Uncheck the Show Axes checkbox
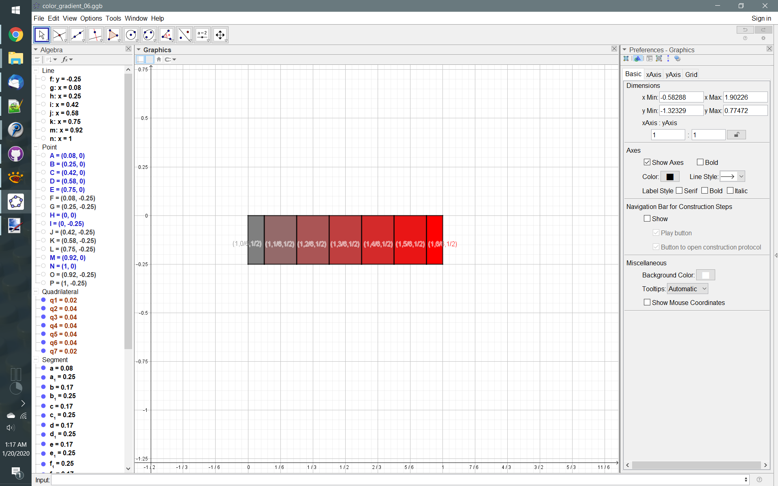Screen dimensions: 778x486 [x=647, y=162]
